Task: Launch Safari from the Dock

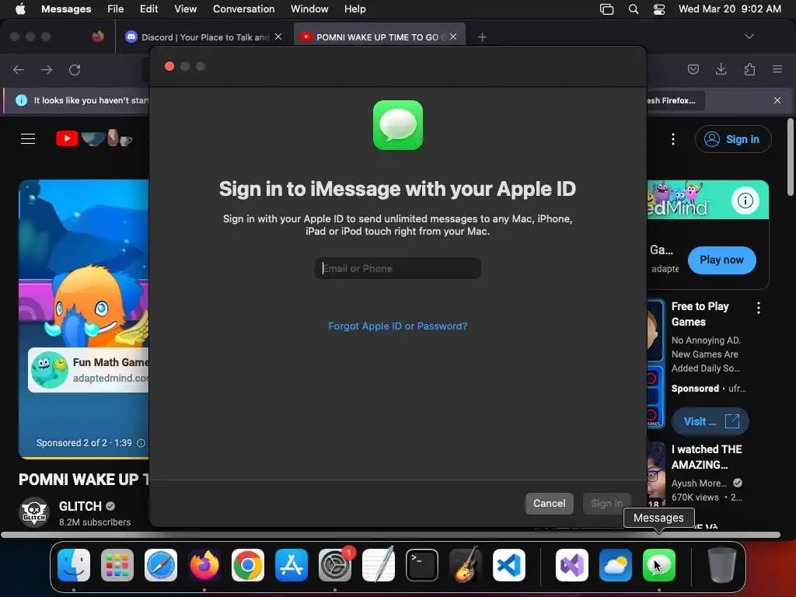Action: tap(161, 564)
